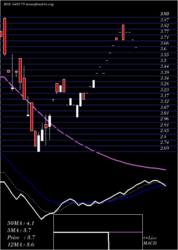Select the 3.34 price axis label
This screenshot has height=250, width=178.
coord(164,78)
